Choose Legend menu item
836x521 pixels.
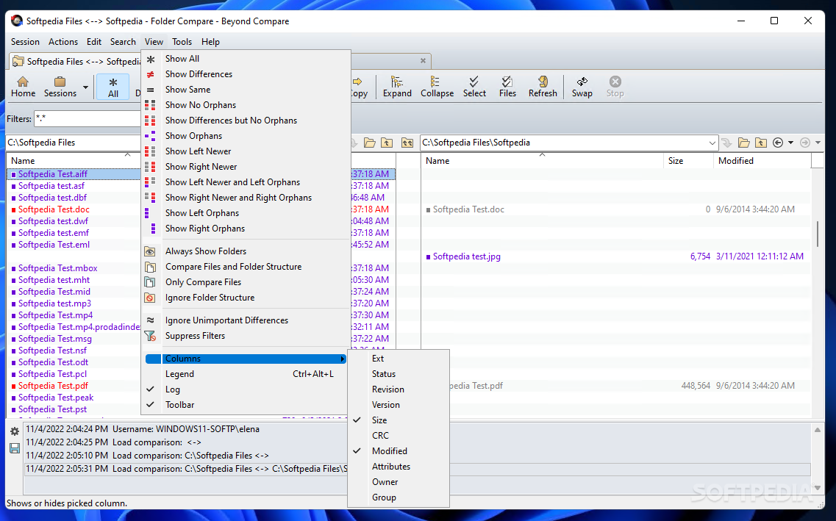(246, 375)
